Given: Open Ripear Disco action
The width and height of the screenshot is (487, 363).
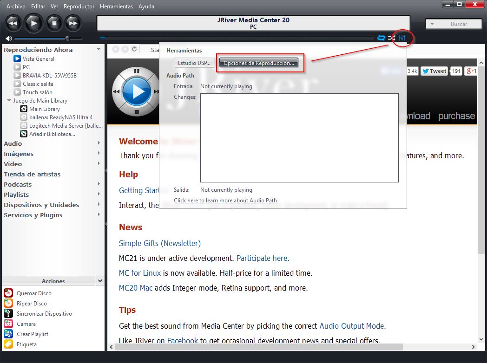Looking at the screenshot, I should 8,303.
